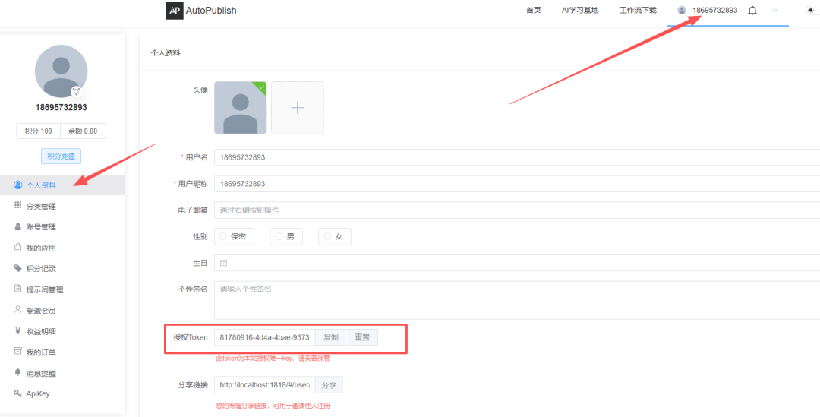Click the 收益明细 yen icon
Viewport: 820px width, 417px height.
(x=18, y=330)
